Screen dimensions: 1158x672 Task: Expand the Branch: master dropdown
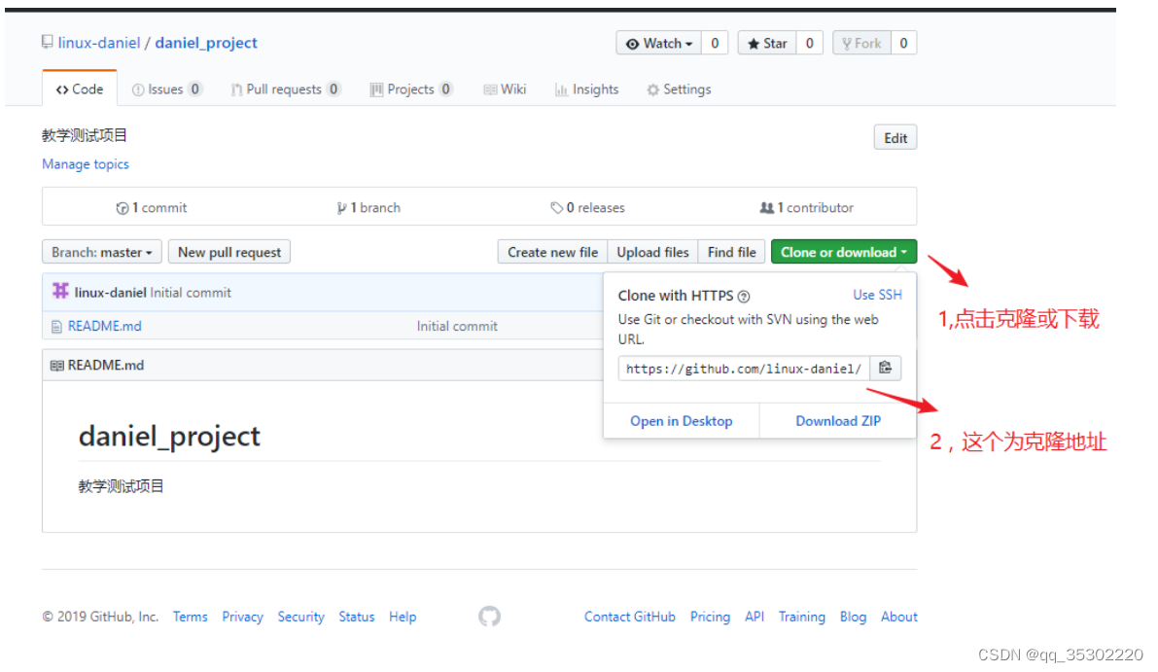[x=102, y=252]
